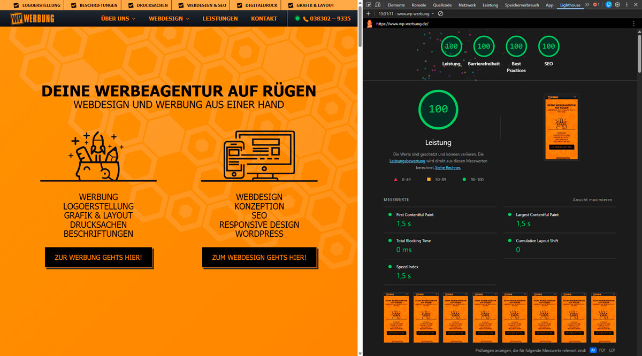Click the clear all reports icon

point(440,13)
